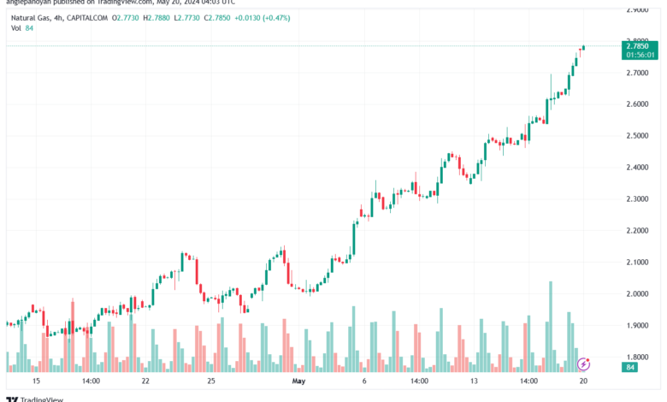The width and height of the screenshot is (667, 402).
Task: Click the closing value C2.7850 in legend
Action: (x=217, y=18)
